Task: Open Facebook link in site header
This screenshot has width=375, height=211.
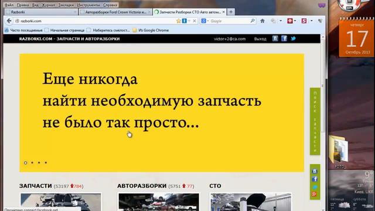Action: [284, 39]
